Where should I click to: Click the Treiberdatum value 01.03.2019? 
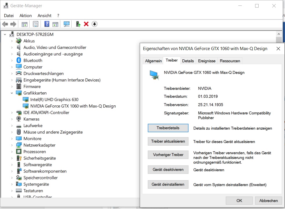pos(208,96)
